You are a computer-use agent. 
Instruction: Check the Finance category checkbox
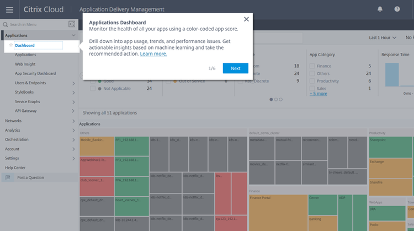click(x=312, y=66)
